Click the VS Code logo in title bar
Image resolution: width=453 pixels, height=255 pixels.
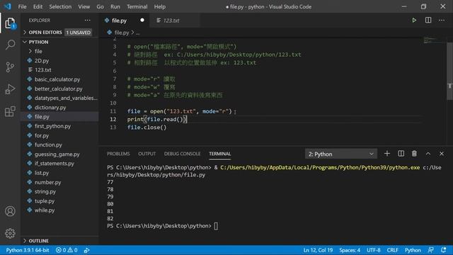8,6
